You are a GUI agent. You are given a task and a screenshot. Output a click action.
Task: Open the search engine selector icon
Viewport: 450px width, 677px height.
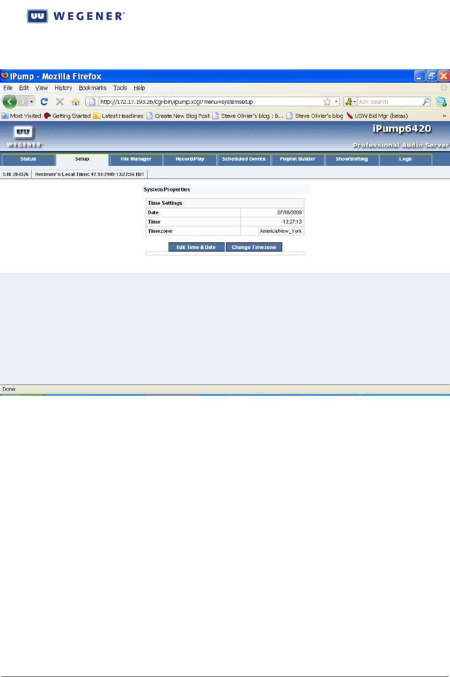point(350,101)
